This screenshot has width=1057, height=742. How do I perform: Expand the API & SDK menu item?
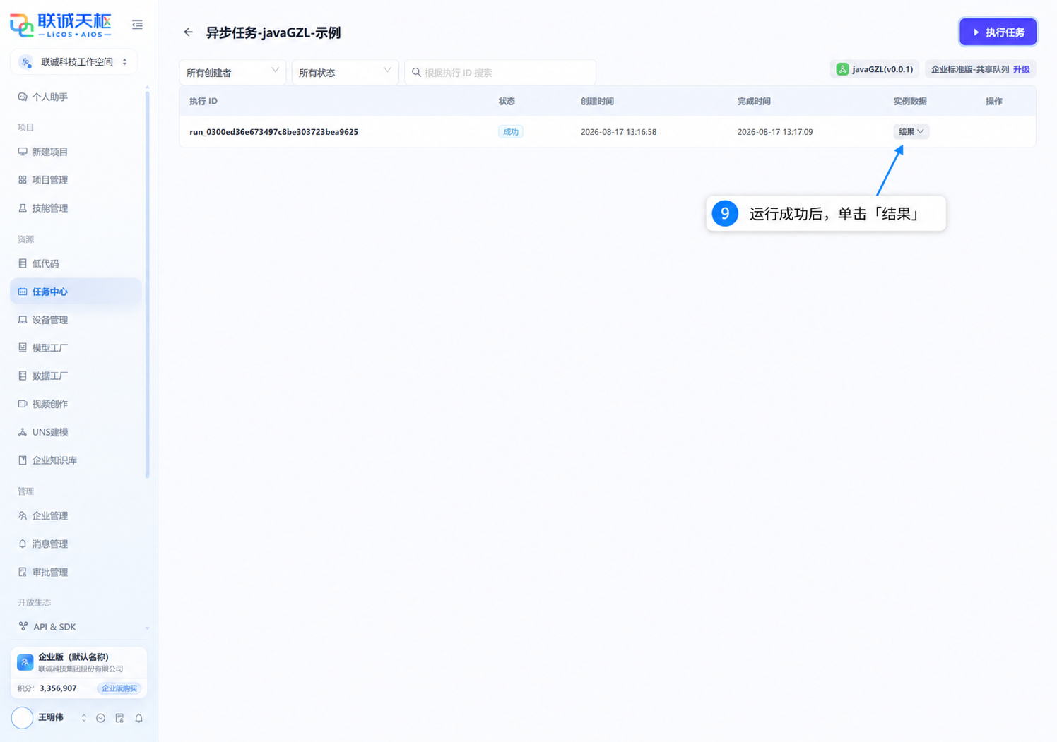(76, 627)
